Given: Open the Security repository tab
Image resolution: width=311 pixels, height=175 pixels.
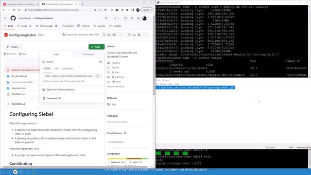Looking at the screenshot, I should click(x=99, y=26).
